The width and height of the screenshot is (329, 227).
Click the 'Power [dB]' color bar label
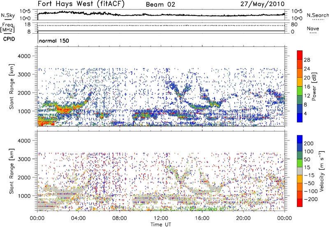pos(314,86)
